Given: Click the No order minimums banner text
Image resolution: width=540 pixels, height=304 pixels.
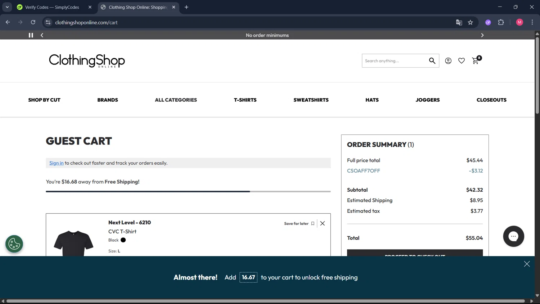Looking at the screenshot, I should 267,35.
